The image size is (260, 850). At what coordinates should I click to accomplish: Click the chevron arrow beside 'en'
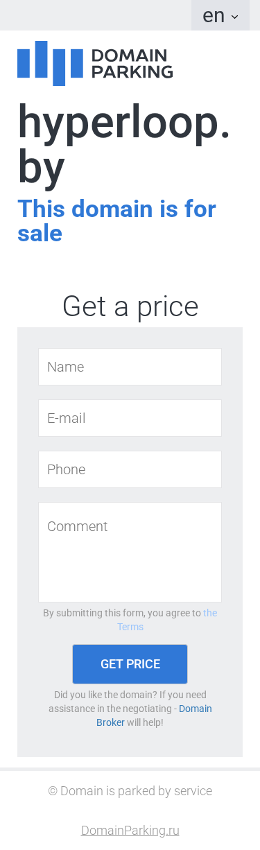click(234, 17)
